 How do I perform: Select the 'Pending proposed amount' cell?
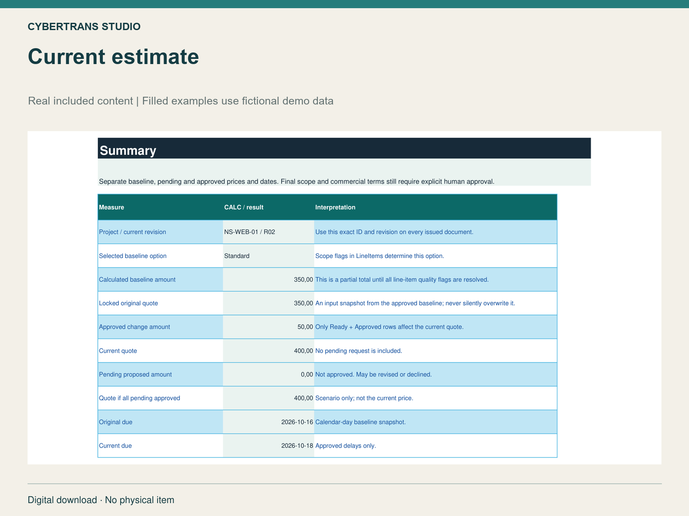tap(160, 375)
